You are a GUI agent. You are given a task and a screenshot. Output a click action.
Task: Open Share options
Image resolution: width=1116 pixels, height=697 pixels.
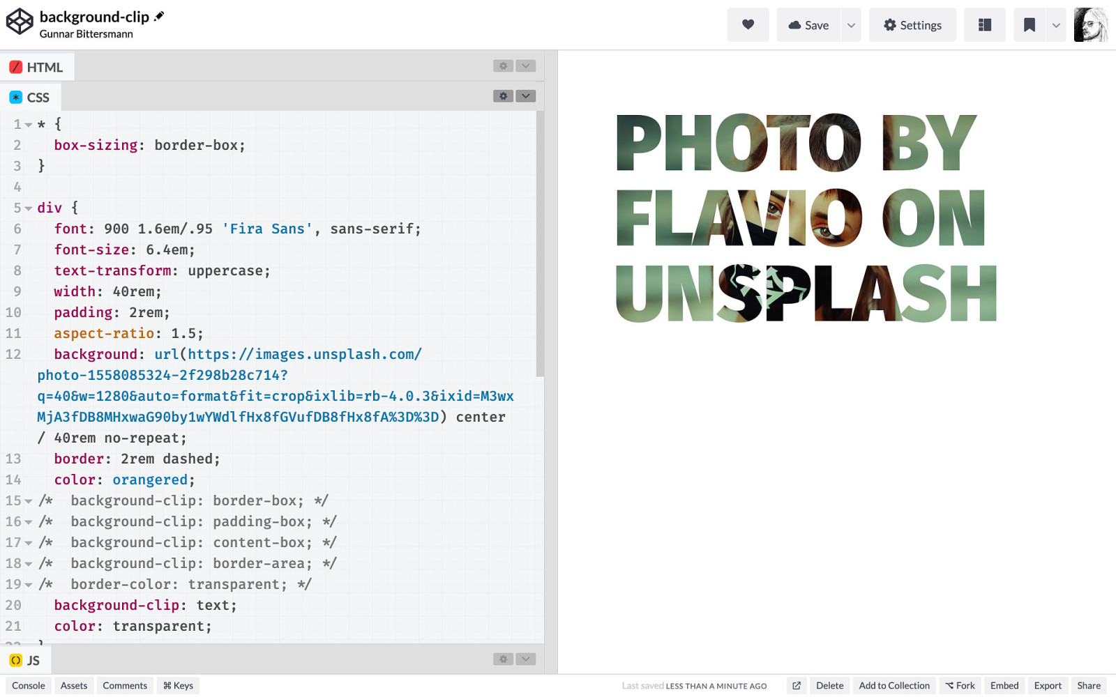pyautogui.click(x=1089, y=686)
